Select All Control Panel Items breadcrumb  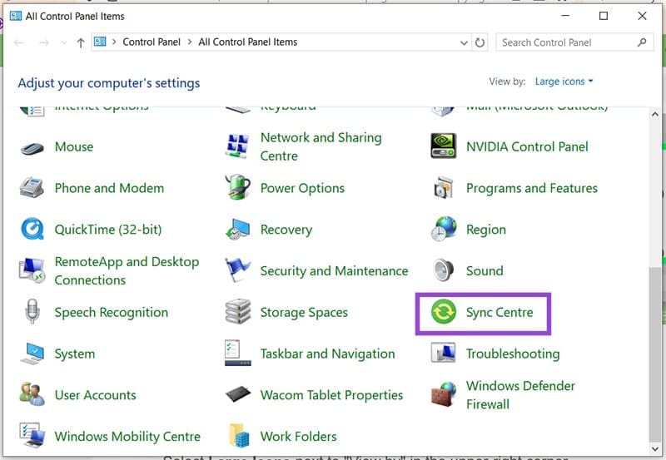(x=247, y=42)
